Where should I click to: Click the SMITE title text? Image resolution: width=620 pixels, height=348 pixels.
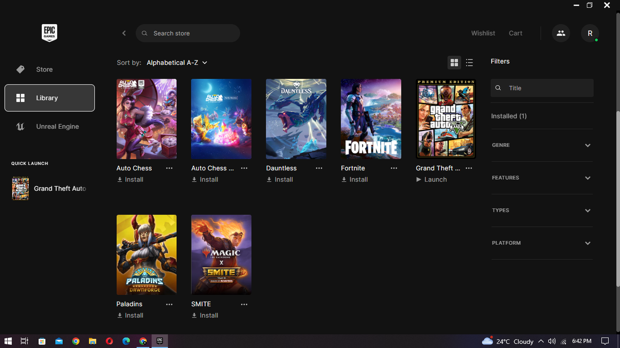pyautogui.click(x=201, y=304)
